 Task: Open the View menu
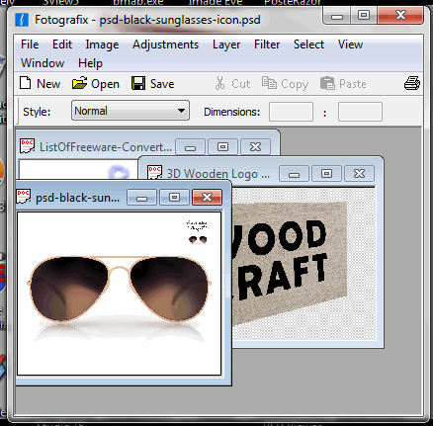[x=350, y=44]
